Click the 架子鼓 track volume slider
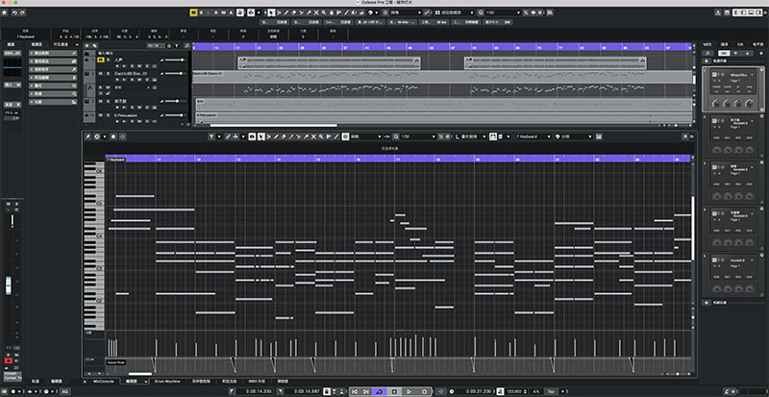This screenshot has height=397, width=769. [174, 101]
